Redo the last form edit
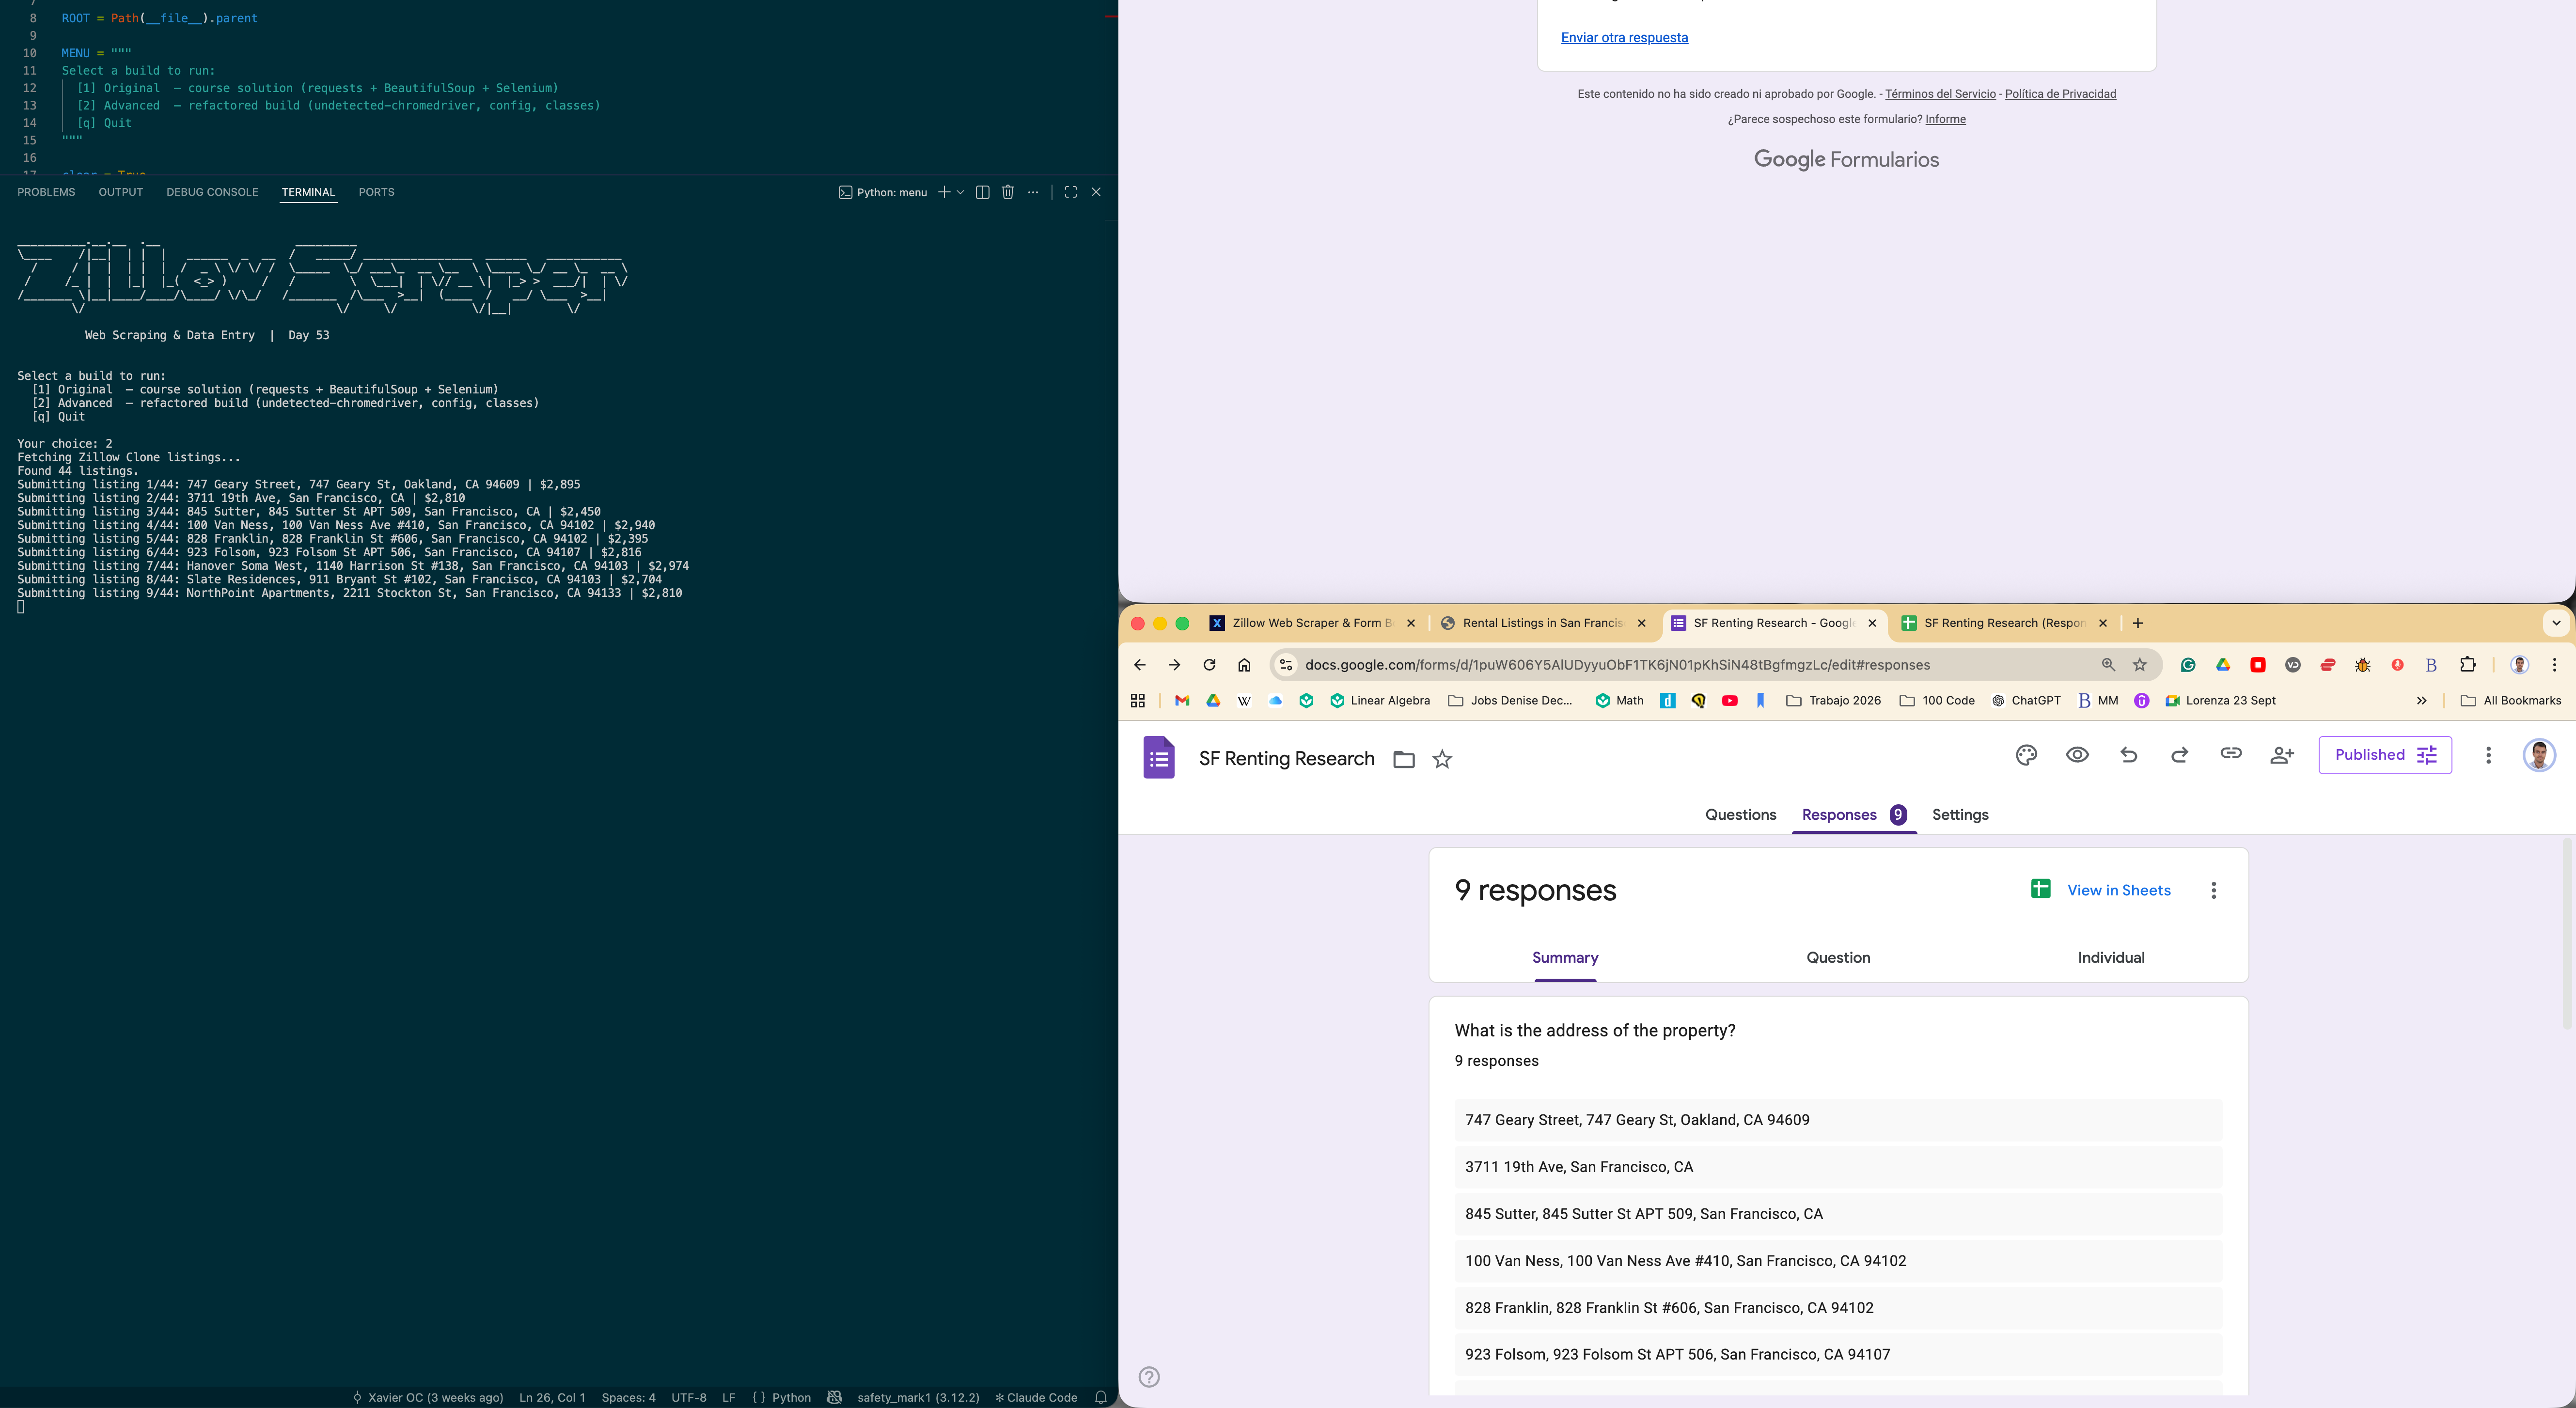Image resolution: width=2576 pixels, height=1408 pixels. [x=2180, y=755]
